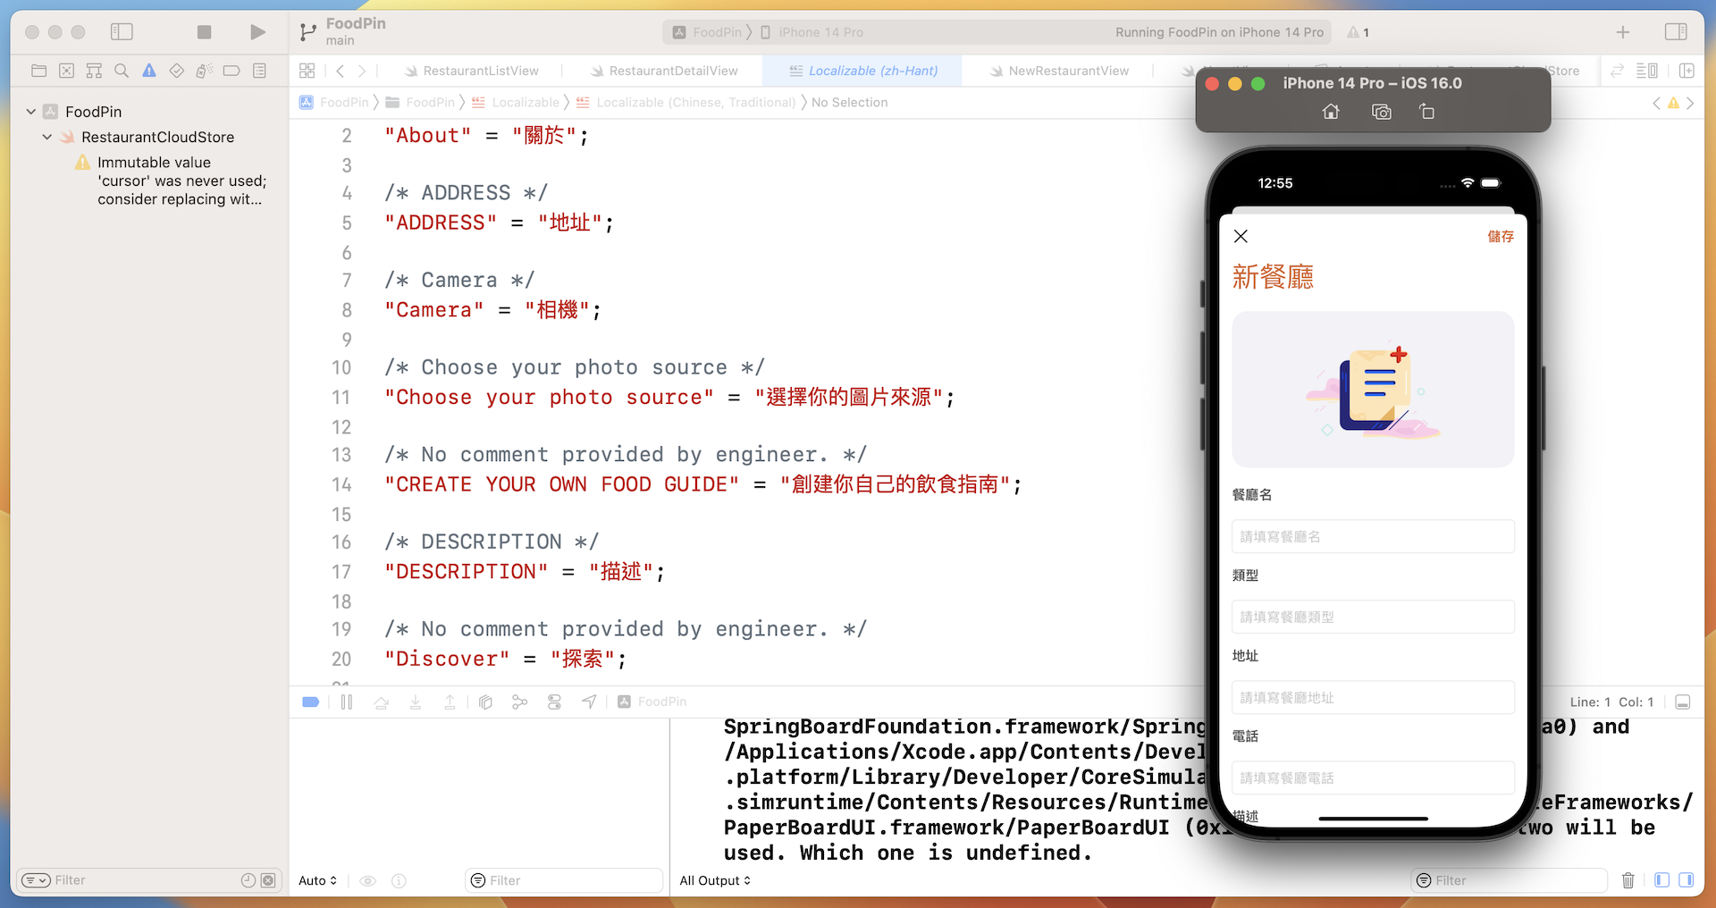
Task: Open the Breakpoint navigator tag icon
Action: click(231, 71)
